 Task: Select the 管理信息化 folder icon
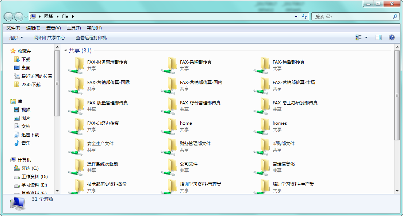pos(262,167)
